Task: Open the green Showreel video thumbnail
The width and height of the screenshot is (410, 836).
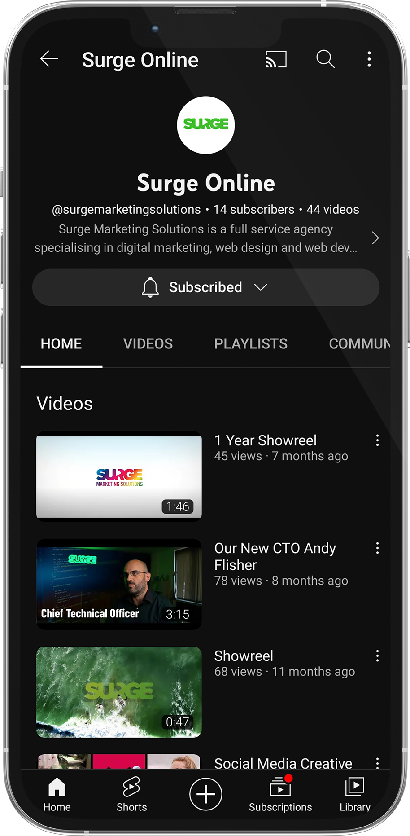Action: click(x=119, y=692)
